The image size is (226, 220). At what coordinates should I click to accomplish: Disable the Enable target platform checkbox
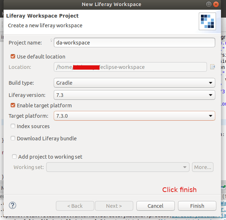(x=13, y=106)
